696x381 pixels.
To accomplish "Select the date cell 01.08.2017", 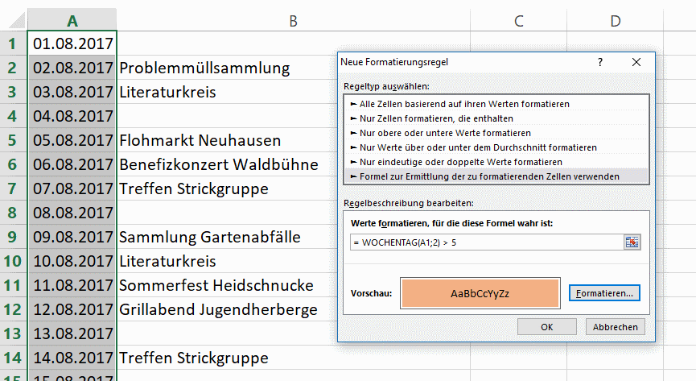I will click(x=73, y=43).
